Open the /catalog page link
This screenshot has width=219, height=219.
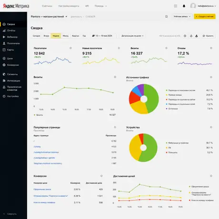[x=37, y=147]
